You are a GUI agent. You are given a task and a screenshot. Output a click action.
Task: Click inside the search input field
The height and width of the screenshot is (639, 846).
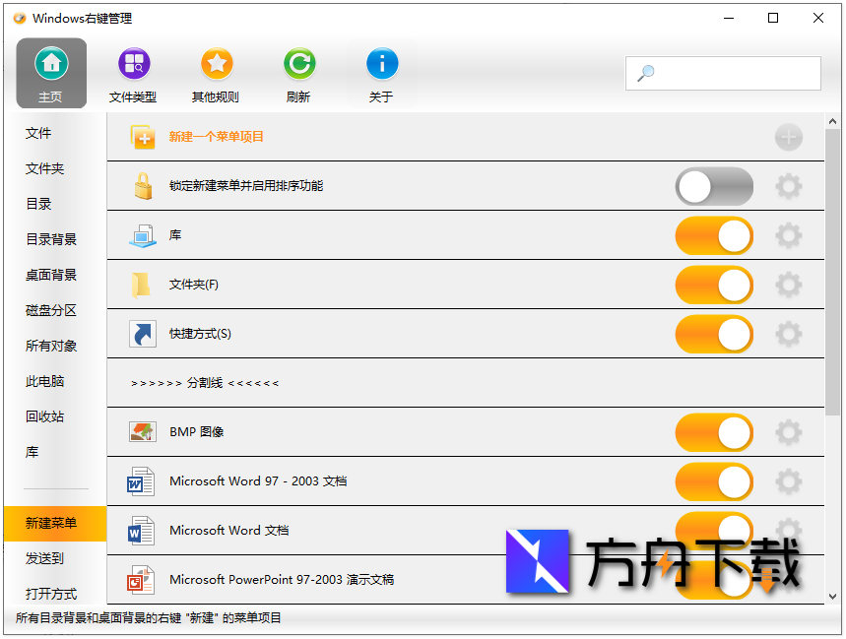click(x=729, y=73)
